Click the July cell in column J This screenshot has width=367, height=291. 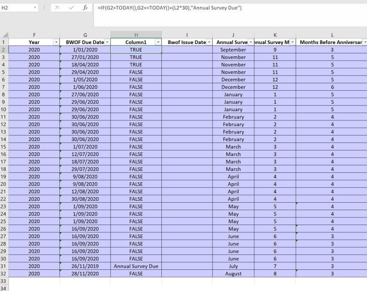click(233, 266)
